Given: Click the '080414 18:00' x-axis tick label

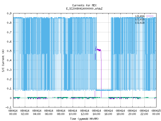Looking at the screenshot, I should tap(120, 112).
